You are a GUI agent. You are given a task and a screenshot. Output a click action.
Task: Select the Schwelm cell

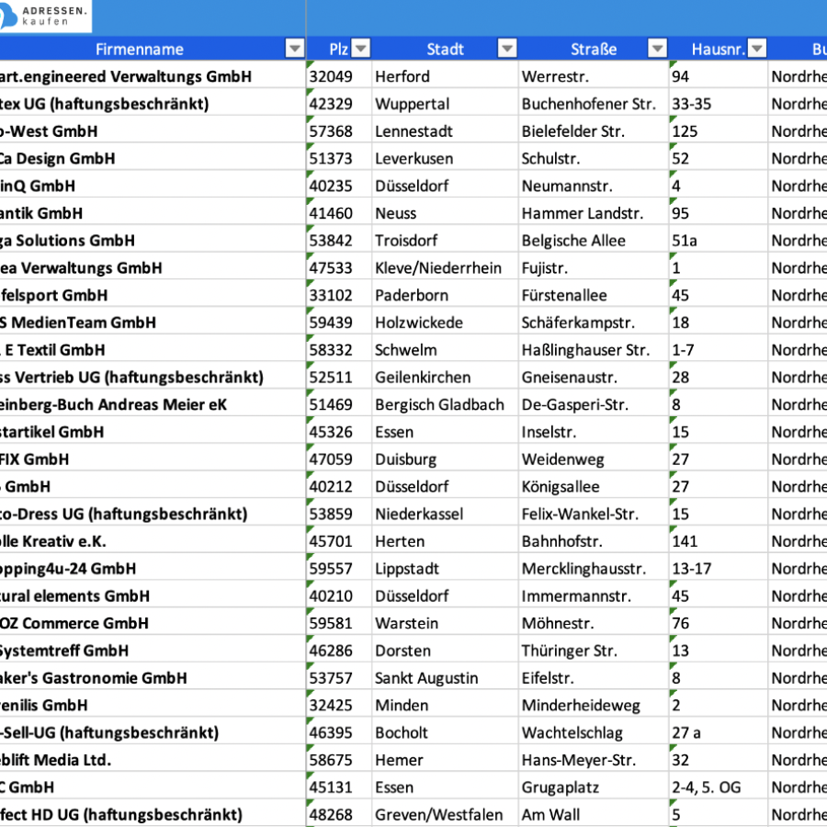point(445,351)
